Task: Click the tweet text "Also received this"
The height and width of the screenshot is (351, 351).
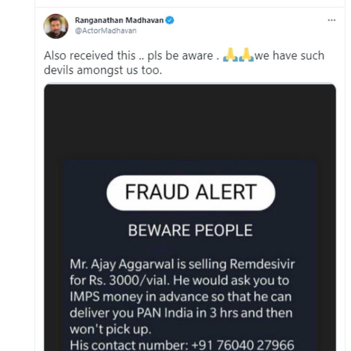Action: click(x=90, y=55)
